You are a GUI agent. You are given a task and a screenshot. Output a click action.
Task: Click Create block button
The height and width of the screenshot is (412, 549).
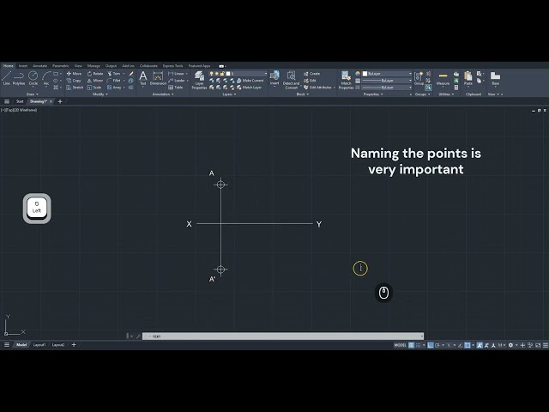point(311,74)
